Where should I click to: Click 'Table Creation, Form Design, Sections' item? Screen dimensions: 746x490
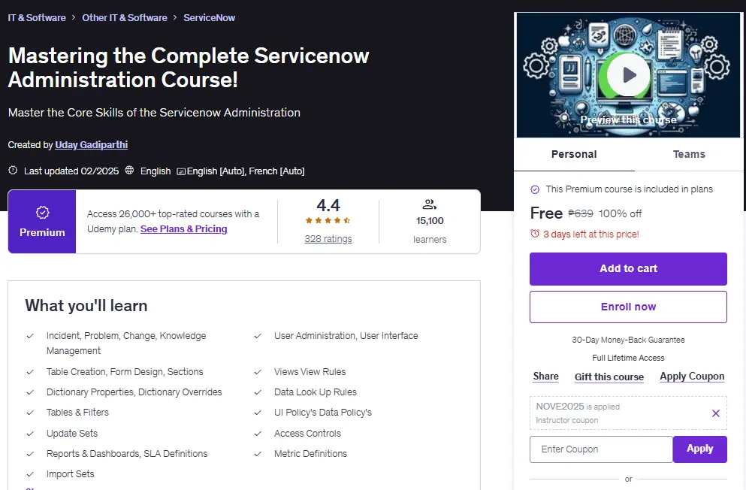[x=125, y=371]
